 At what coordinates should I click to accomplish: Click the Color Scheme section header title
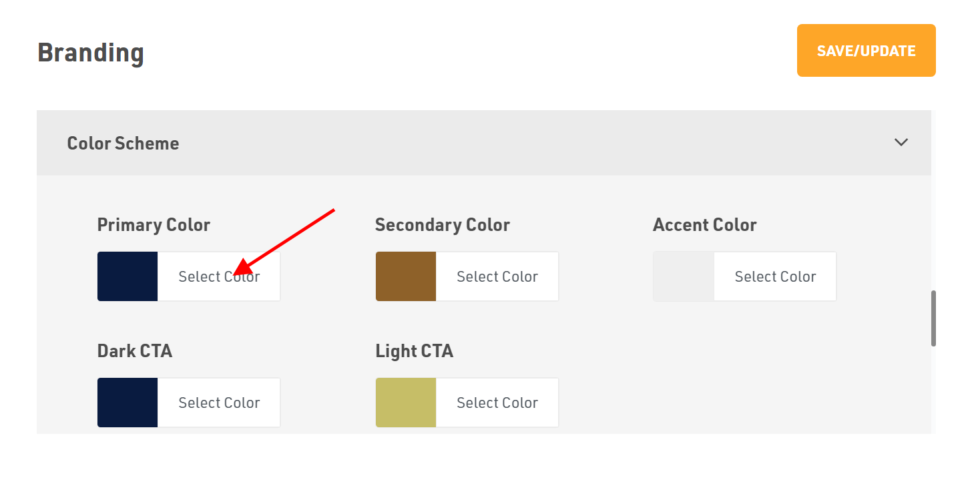[123, 144]
